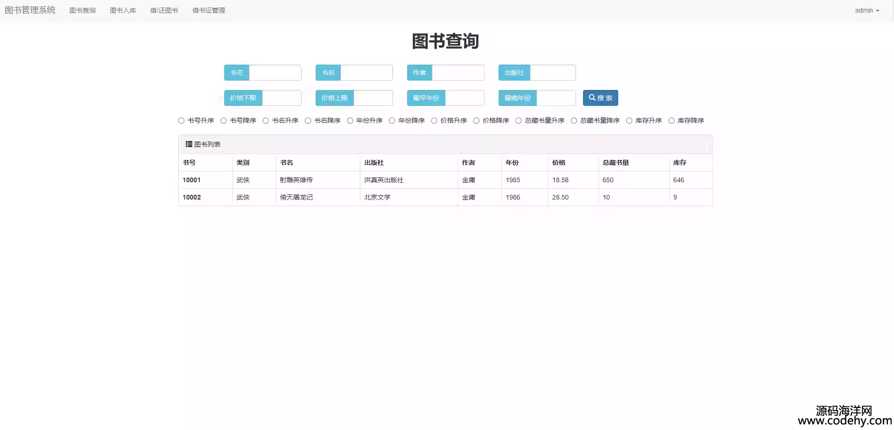The height and width of the screenshot is (430, 894).
Task: Click the 图书管理系统 brand link
Action: [30, 10]
